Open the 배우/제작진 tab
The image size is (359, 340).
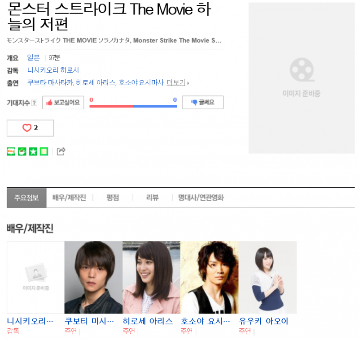tap(69, 198)
